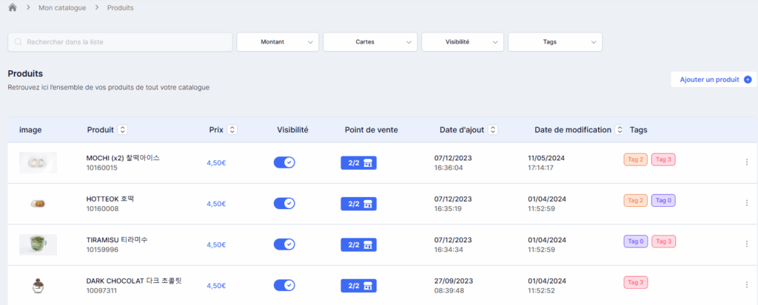Focus the Rechercher dans la liste field
Viewport: 758px width, 305px height.
coord(120,42)
